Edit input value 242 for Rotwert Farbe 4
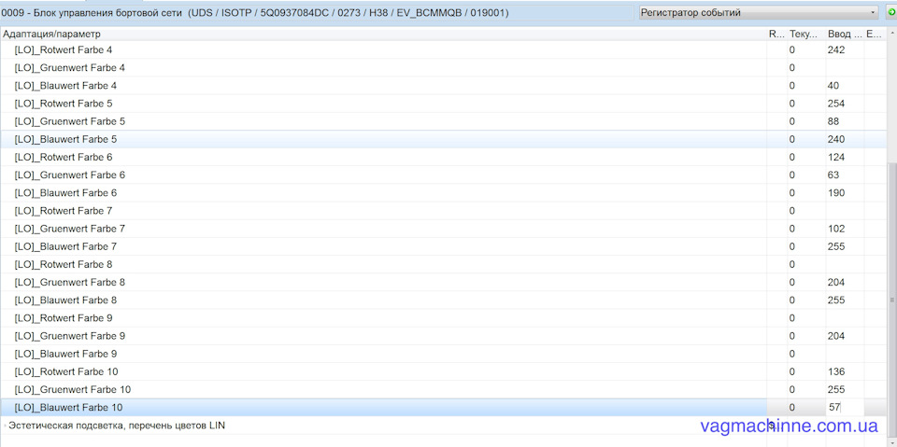This screenshot has width=897, height=447. click(845, 49)
